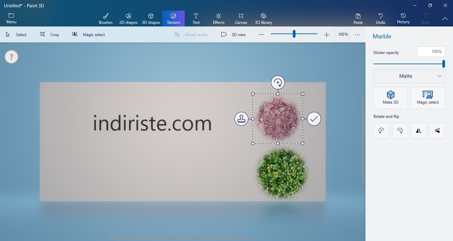Open the Canvas settings tab

pyautogui.click(x=241, y=19)
